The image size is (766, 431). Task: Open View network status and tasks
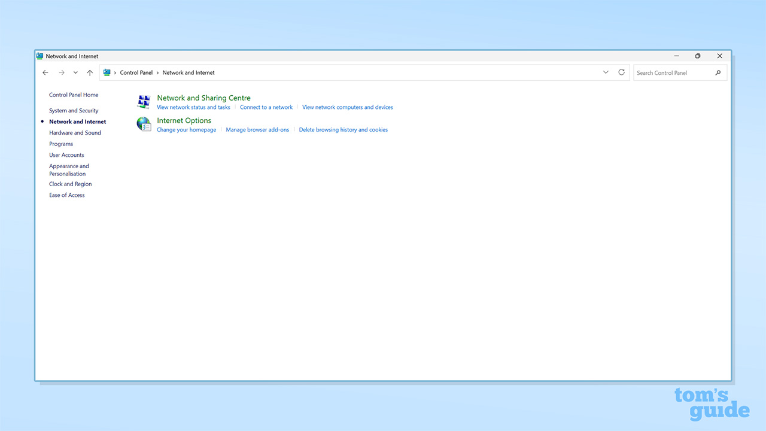pos(193,108)
